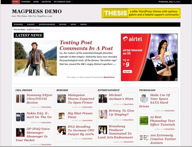The image size is (192, 147).
Task: Open DNA Decoding To Increase CPO Output
Action: tap(81, 130)
